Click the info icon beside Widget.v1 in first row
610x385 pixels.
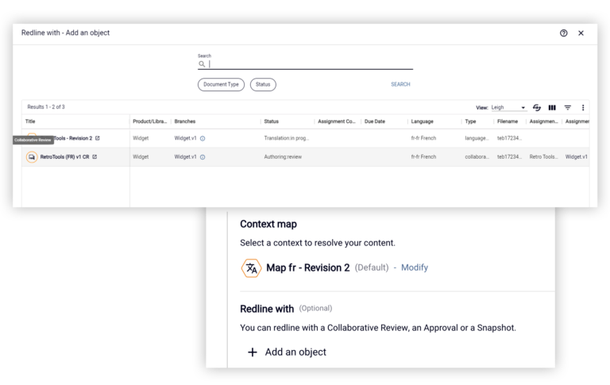point(203,138)
